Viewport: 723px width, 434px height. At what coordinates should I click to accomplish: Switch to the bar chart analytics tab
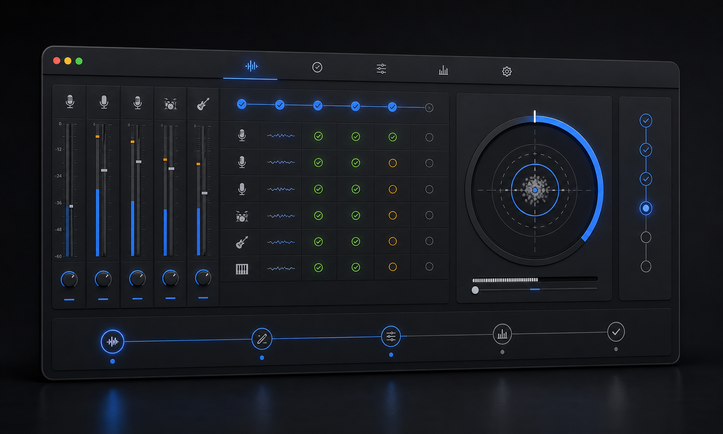(x=443, y=70)
